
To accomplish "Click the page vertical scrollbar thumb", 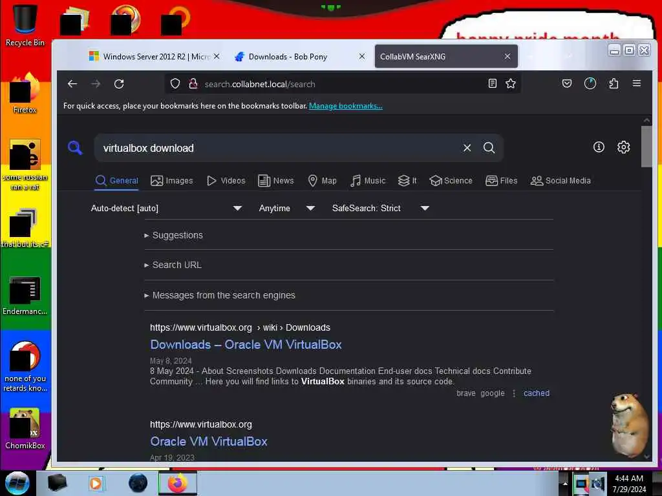I will pos(646,147).
